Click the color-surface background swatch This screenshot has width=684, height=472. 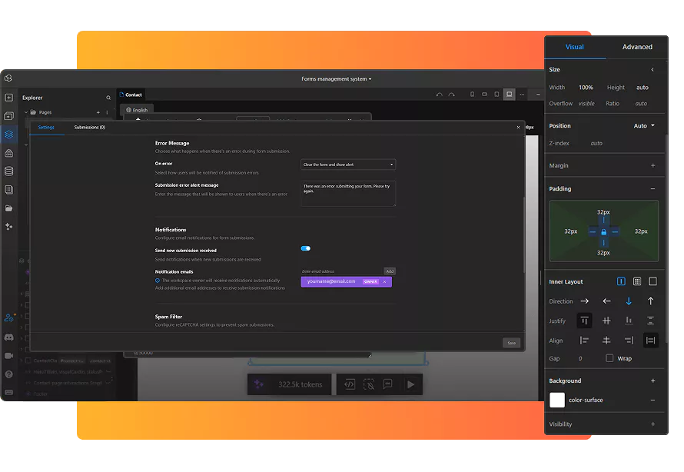click(558, 400)
